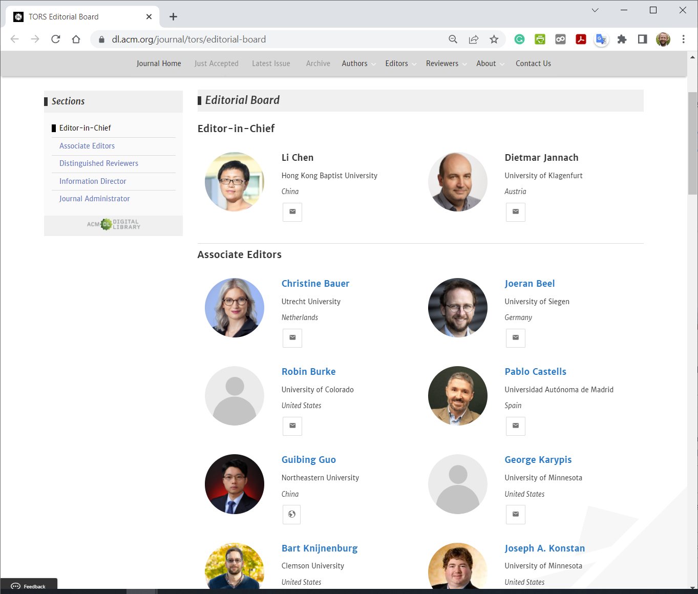Open the Contact Us menu item

[x=533, y=63]
